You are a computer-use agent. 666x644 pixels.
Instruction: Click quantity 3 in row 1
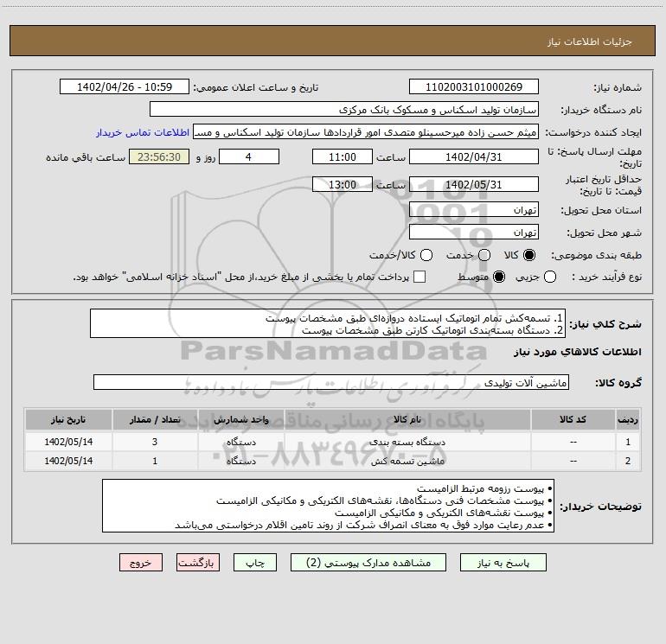point(155,442)
